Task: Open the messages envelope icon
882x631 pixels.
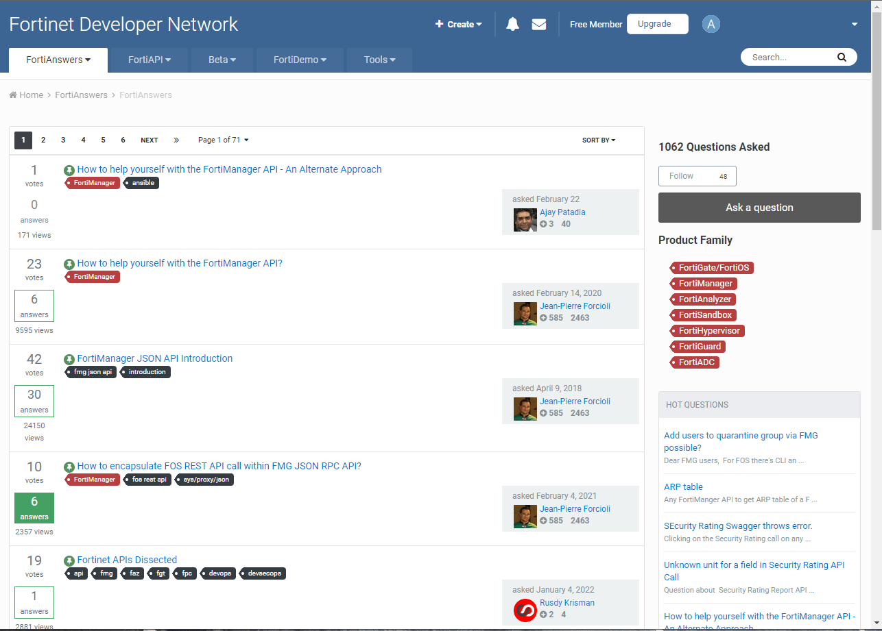Action: 539,24
